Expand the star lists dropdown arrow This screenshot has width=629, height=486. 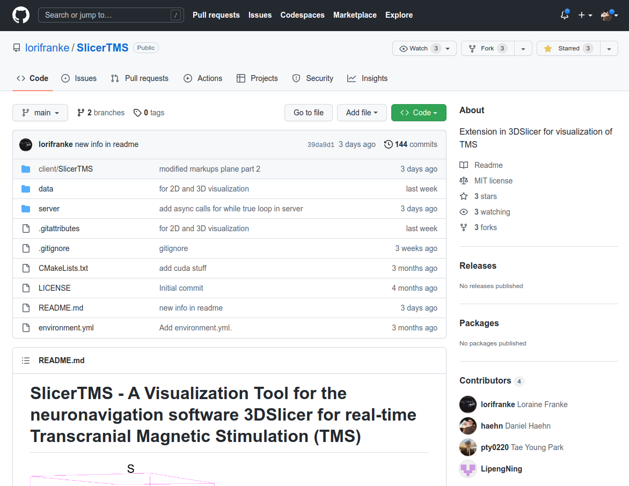click(609, 48)
